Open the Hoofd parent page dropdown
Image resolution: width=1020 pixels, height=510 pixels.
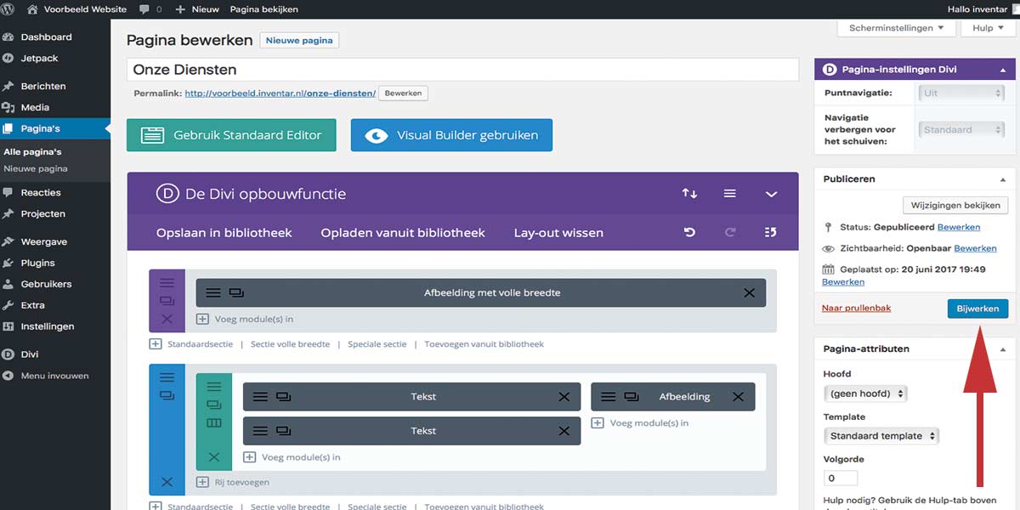click(x=865, y=394)
